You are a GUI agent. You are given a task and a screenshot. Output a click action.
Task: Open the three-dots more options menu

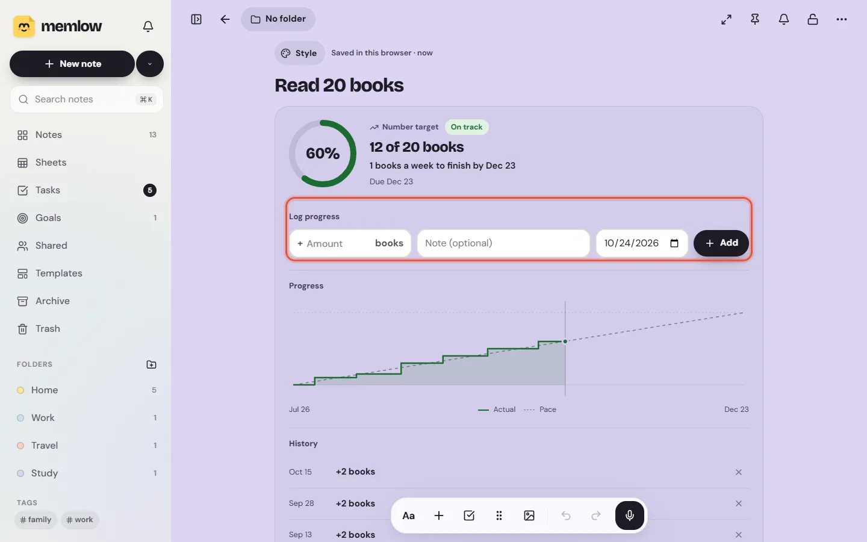842,19
